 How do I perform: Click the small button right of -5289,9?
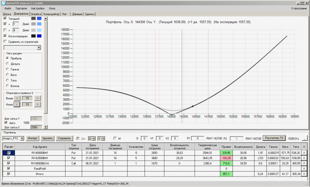pyautogui.click(x=305, y=138)
